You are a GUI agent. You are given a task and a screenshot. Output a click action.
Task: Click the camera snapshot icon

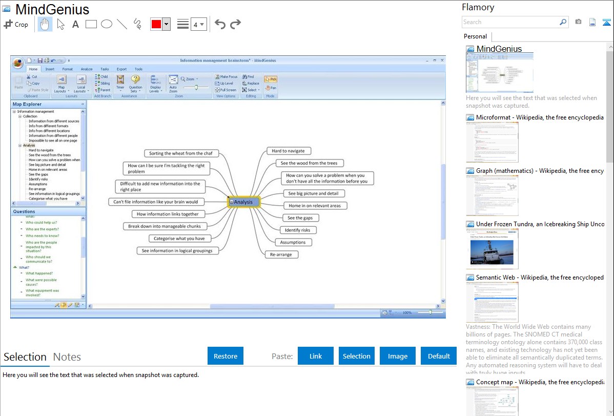pyautogui.click(x=578, y=22)
